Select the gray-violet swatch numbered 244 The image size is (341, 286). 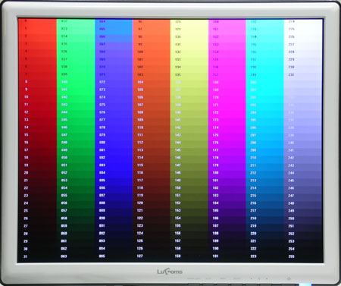point(303,173)
